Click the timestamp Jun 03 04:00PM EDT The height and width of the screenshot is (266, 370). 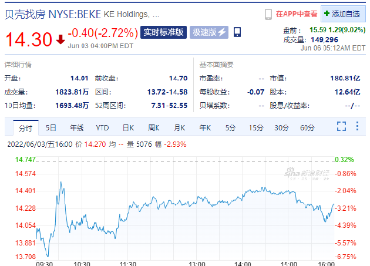(x=100, y=46)
